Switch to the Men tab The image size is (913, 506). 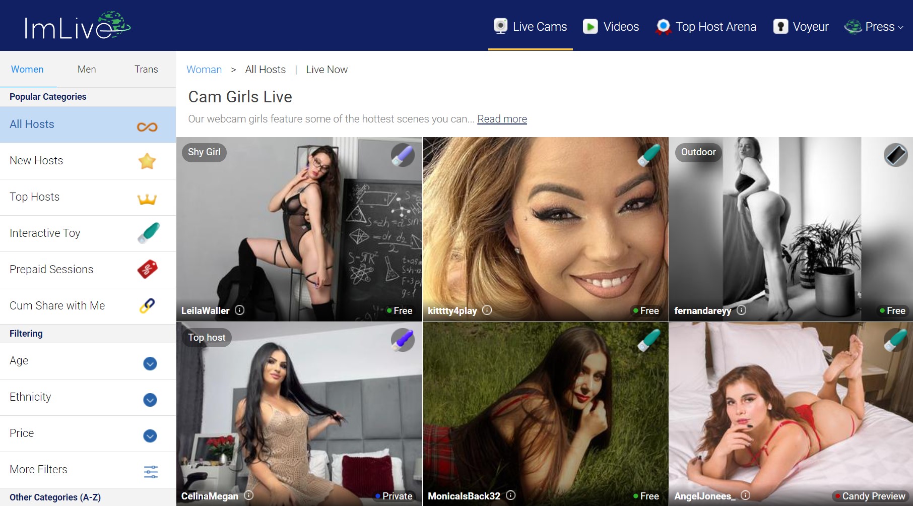click(x=87, y=70)
